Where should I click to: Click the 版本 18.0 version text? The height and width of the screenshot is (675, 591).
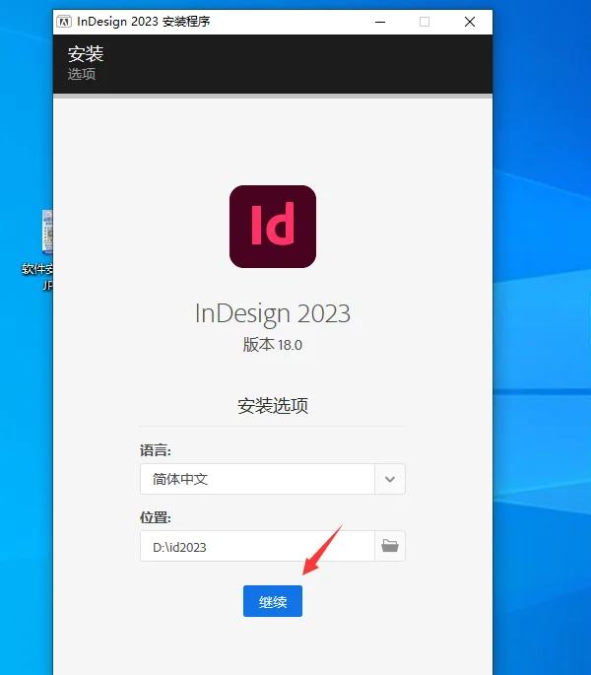pos(273,344)
